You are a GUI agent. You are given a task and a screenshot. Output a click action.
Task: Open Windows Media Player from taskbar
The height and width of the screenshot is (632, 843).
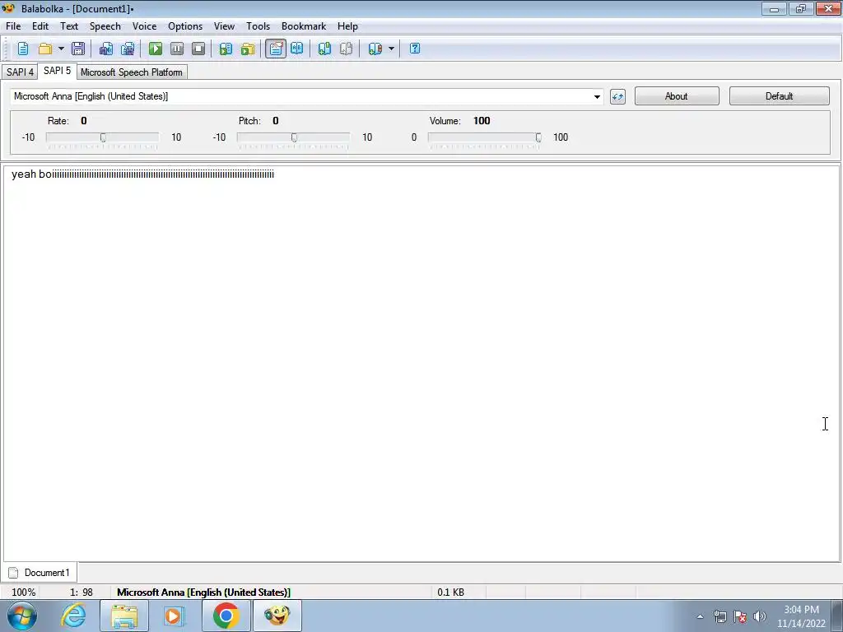(174, 616)
